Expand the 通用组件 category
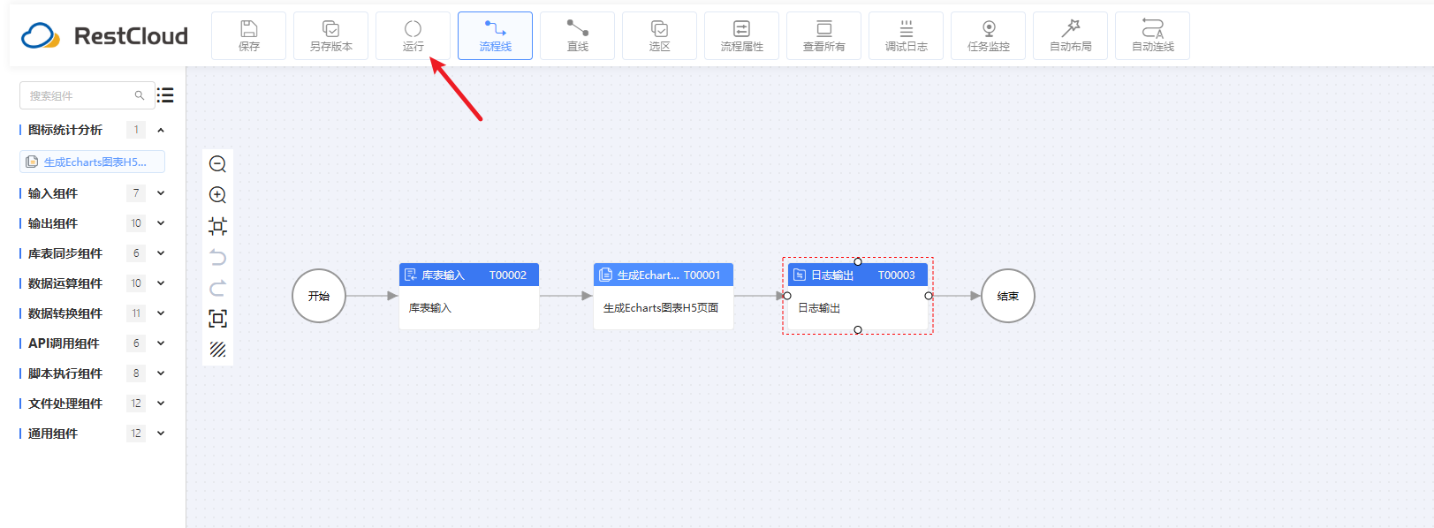The height and width of the screenshot is (528, 1434). pyautogui.click(x=161, y=434)
